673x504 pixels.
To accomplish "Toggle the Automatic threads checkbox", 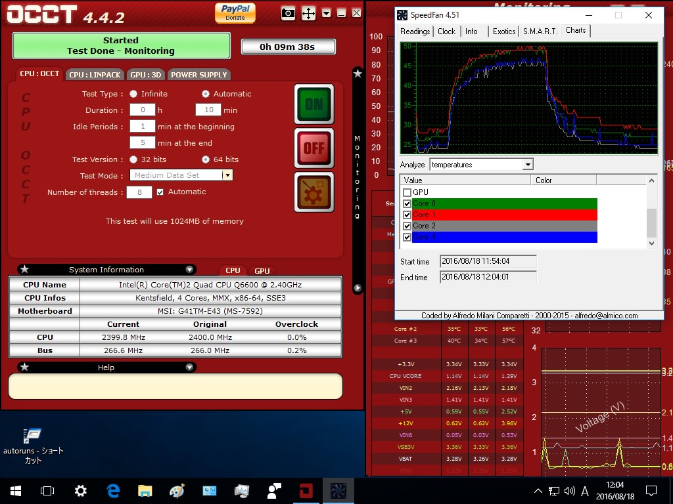I will coord(160,192).
